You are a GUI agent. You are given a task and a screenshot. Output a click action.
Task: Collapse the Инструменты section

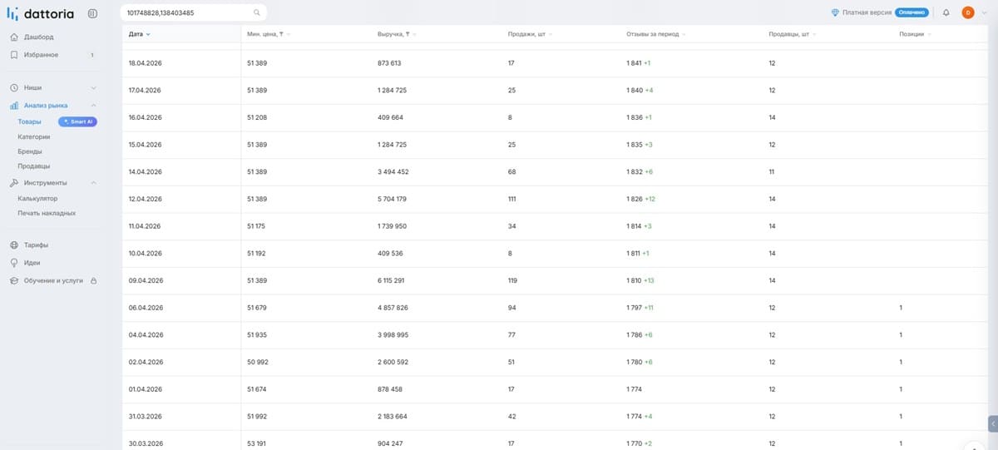(93, 183)
